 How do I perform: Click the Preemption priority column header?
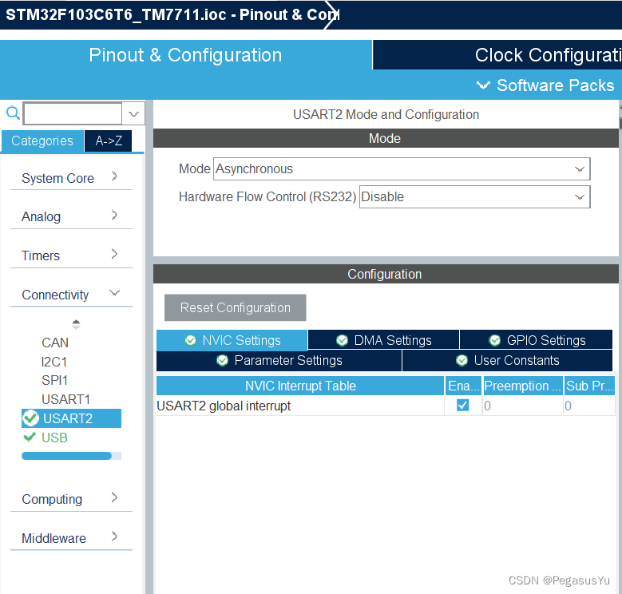tap(522, 386)
